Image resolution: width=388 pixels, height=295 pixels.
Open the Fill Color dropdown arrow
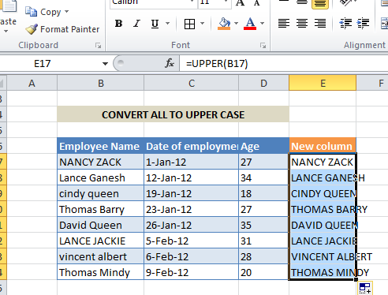[x=236, y=24]
